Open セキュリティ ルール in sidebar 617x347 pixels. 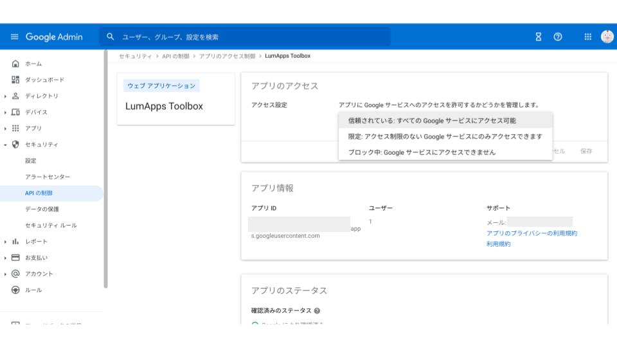tap(51, 225)
